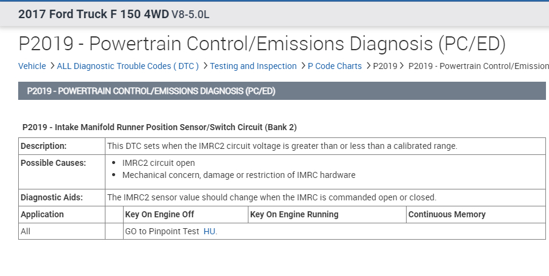Click the chevron just before P Code Charts
This screenshot has height=276, width=549.
(303, 66)
